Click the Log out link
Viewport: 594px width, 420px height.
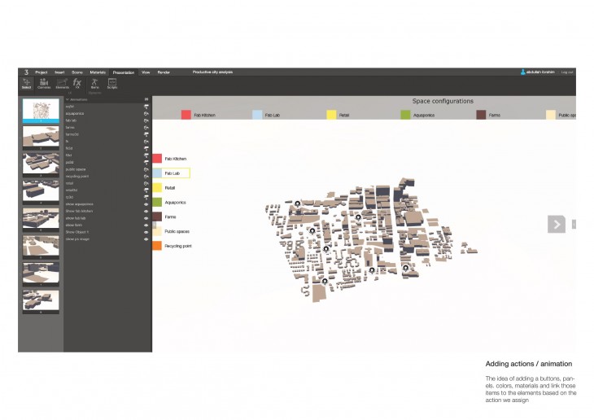tap(566, 72)
